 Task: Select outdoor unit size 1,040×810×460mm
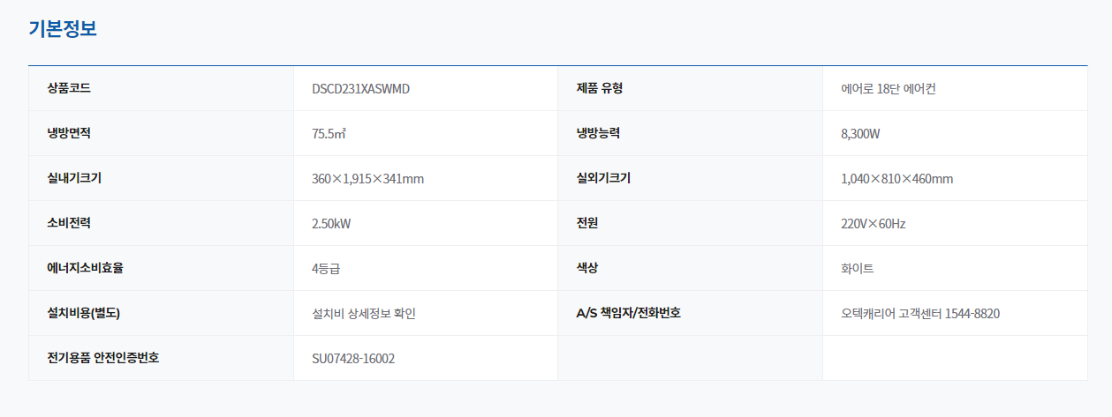(x=896, y=179)
